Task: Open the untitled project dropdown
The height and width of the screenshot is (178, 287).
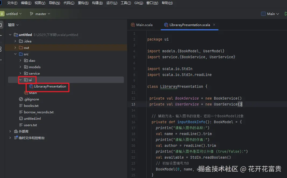Action: 14,14
